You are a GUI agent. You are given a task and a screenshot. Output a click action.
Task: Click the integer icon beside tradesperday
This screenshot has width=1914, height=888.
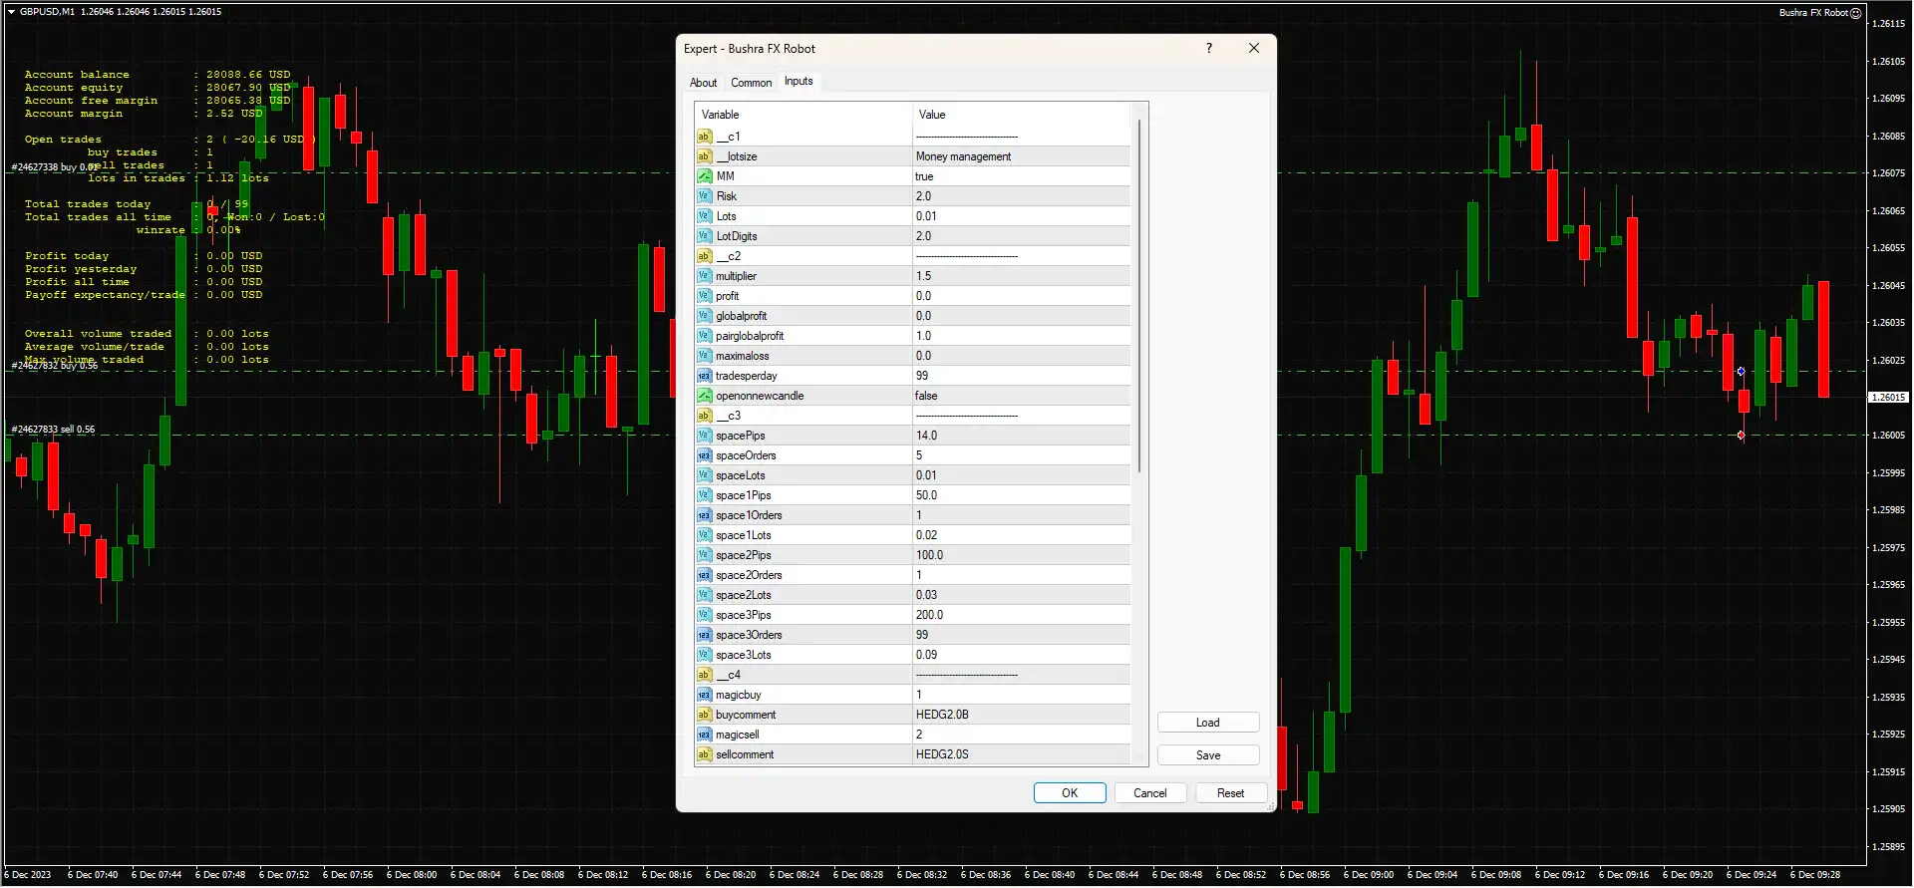(x=704, y=376)
